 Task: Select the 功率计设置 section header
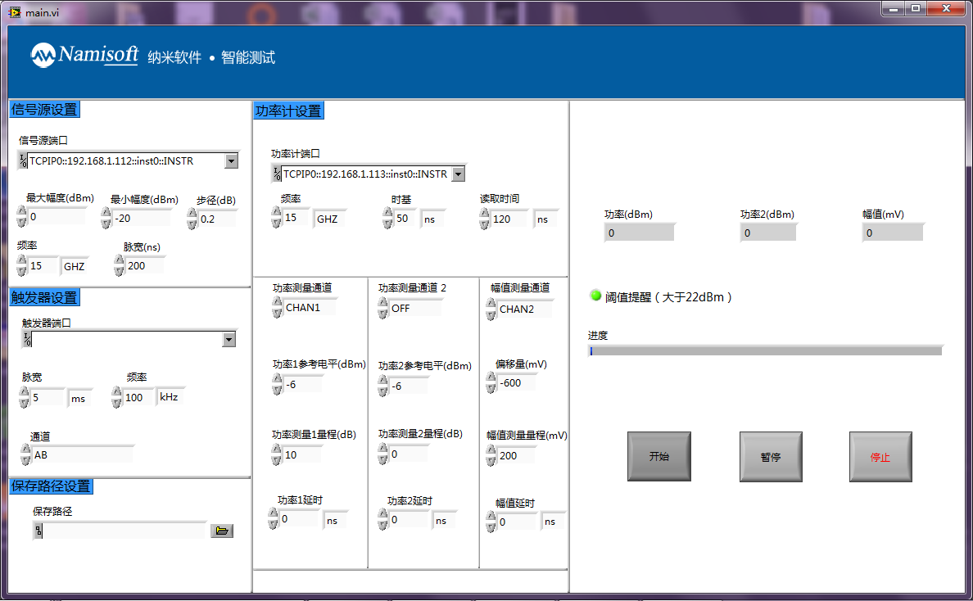pos(288,110)
